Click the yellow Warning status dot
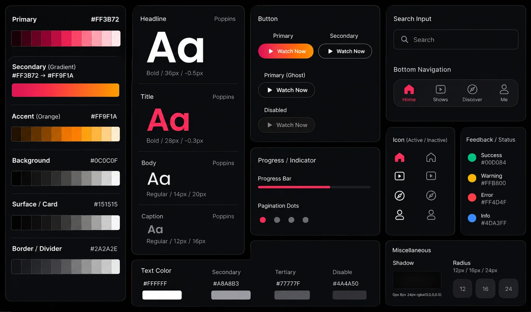This screenshot has height=312, width=531. [472, 178]
